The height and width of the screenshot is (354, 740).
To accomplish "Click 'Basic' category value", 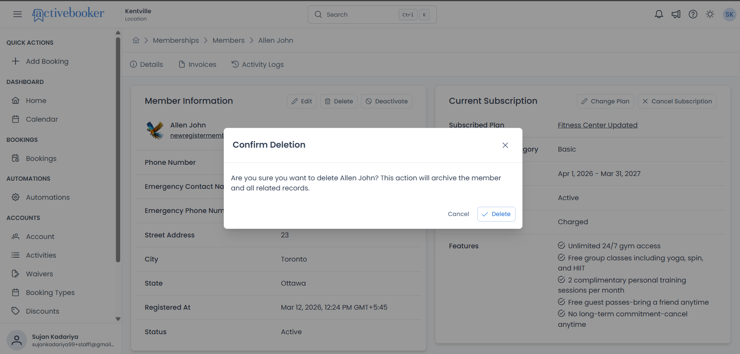I will pyautogui.click(x=567, y=149).
